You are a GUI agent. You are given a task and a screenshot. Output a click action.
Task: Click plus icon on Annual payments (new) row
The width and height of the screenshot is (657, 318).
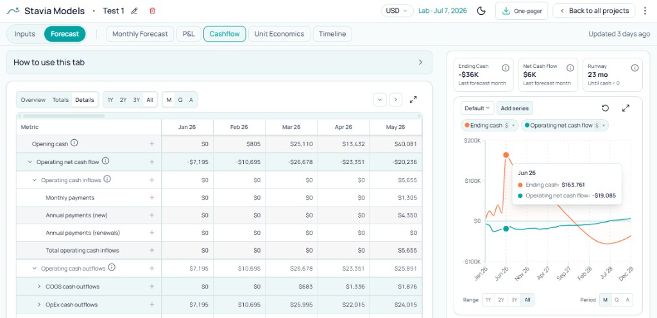pos(151,215)
